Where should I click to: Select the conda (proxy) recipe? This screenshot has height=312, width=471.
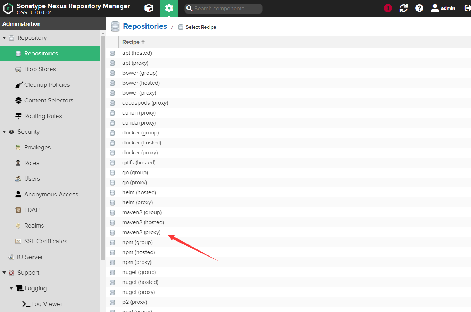click(x=288, y=123)
